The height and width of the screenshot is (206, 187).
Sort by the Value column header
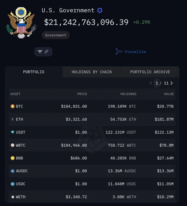tap(169, 94)
